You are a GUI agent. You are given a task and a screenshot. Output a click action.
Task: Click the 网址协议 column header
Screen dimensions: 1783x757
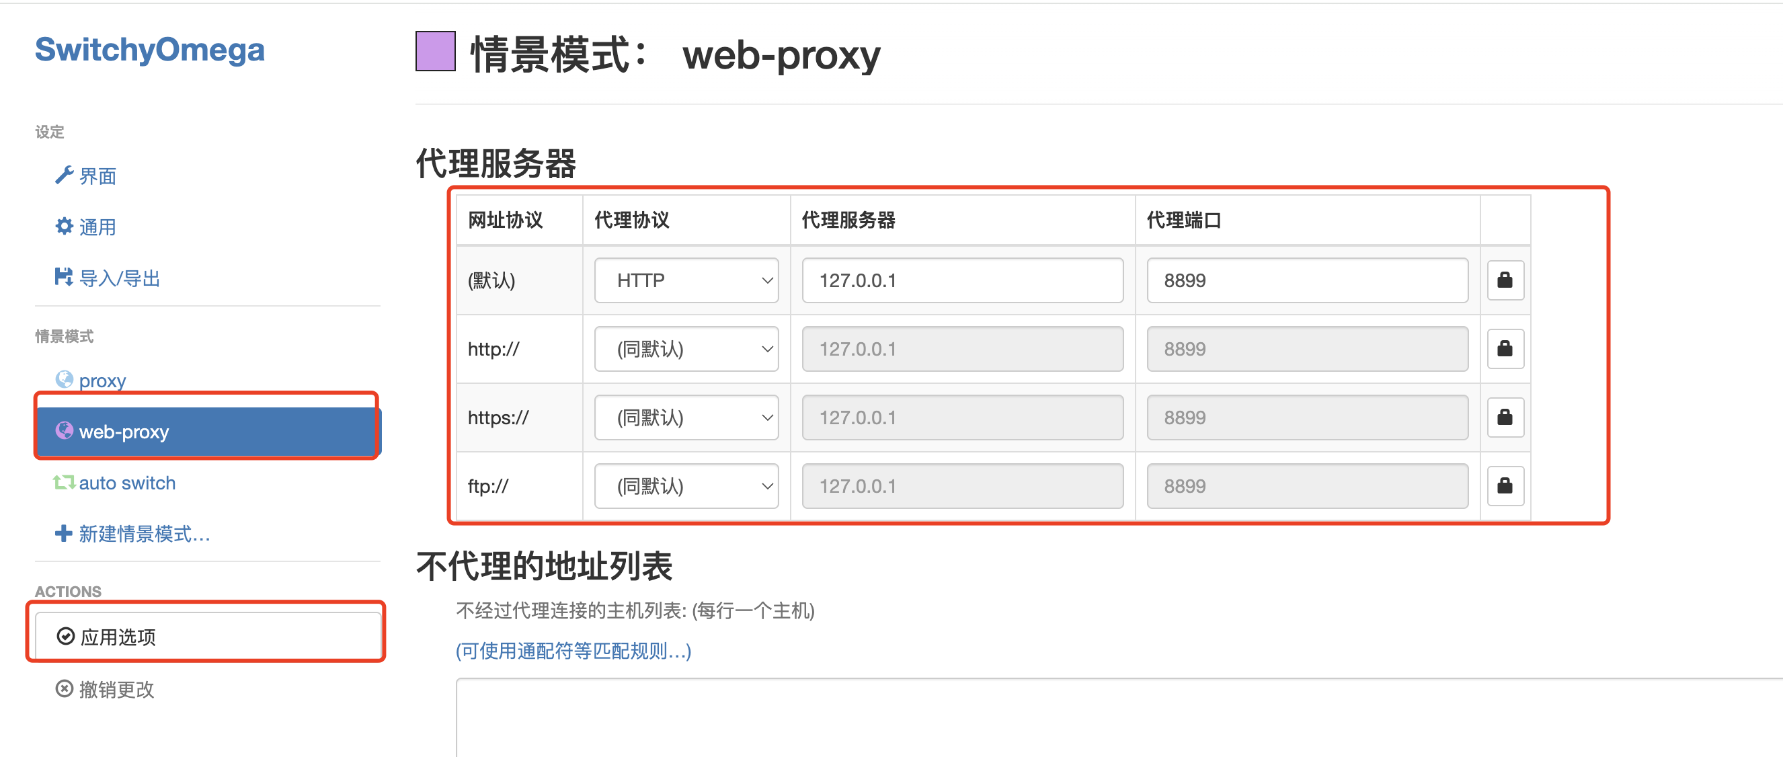click(506, 220)
